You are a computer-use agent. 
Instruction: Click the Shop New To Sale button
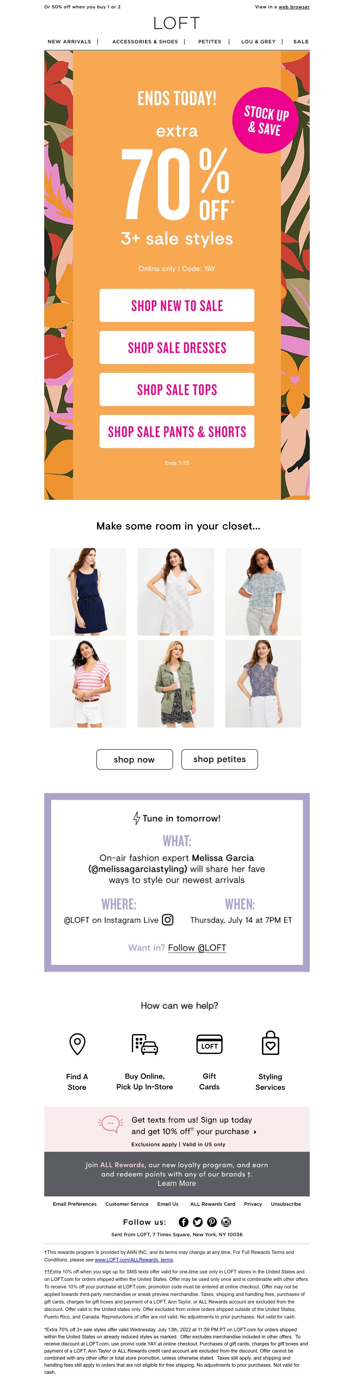pos(177,306)
